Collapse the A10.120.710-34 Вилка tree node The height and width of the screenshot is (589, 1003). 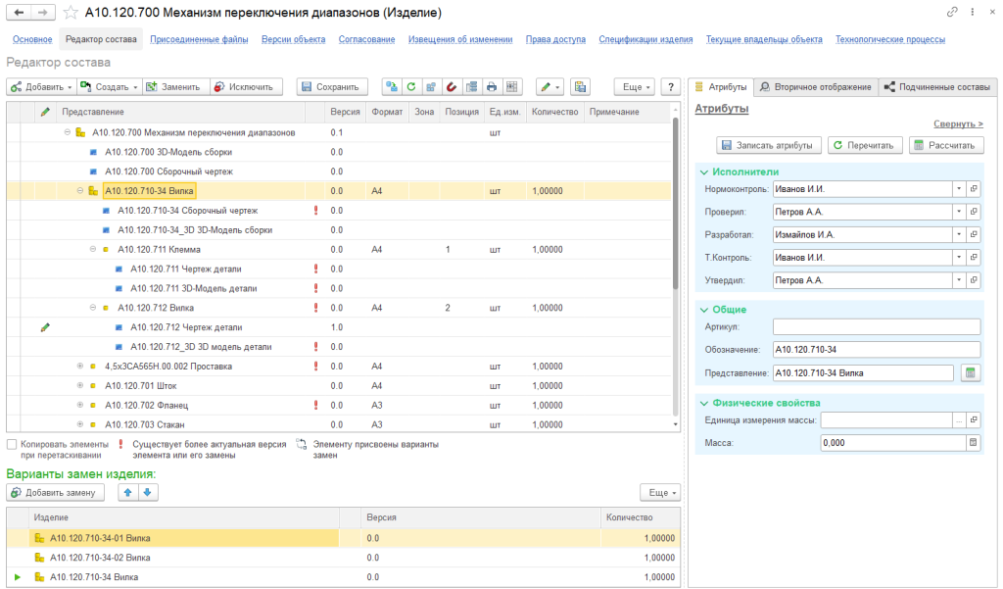point(80,191)
